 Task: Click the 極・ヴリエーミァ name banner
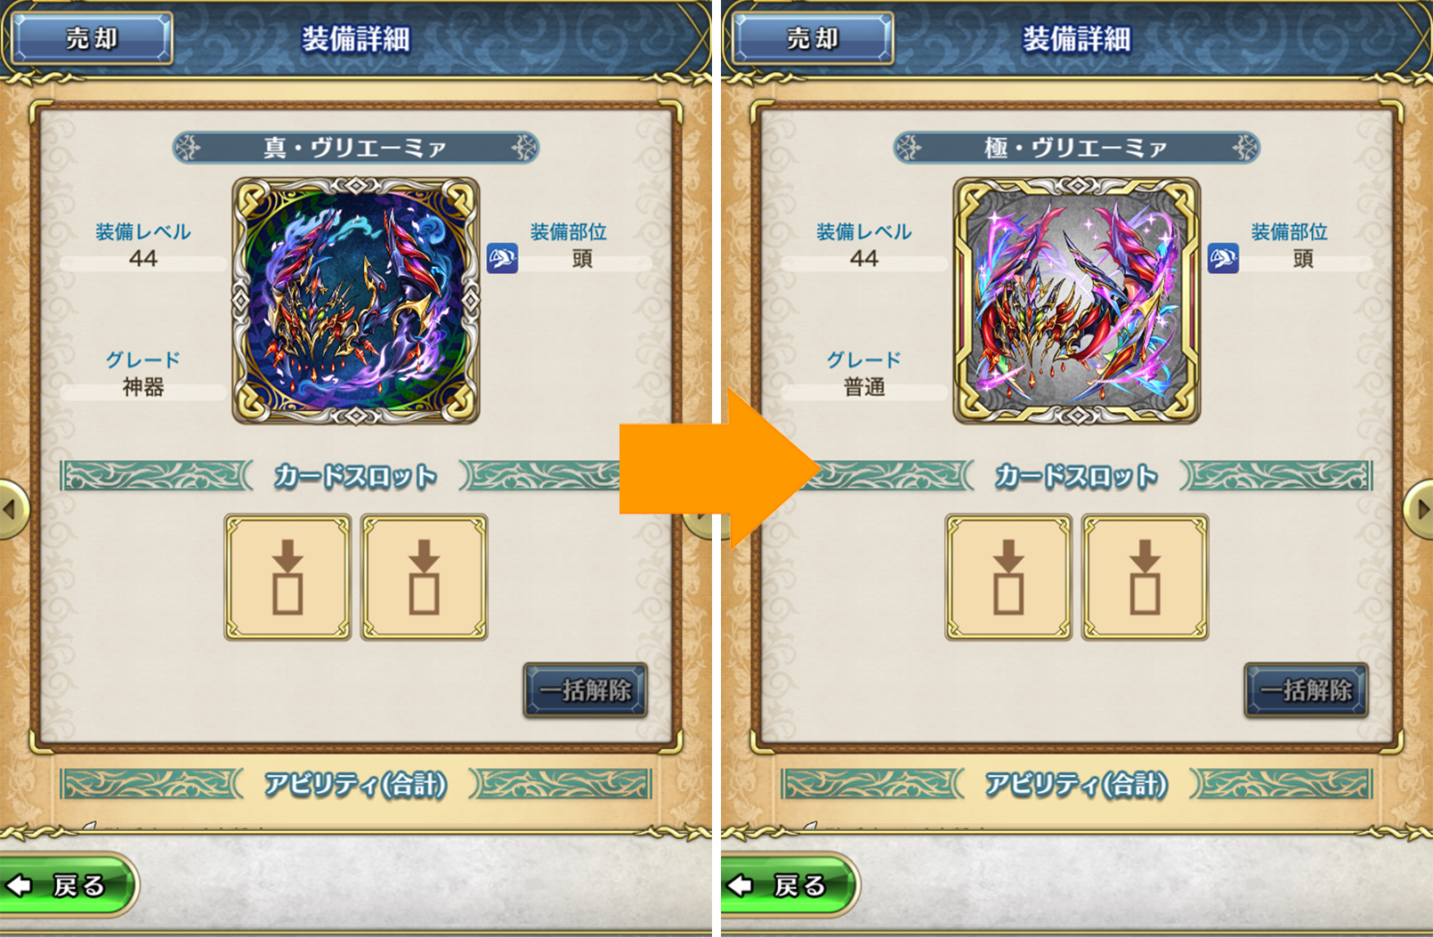coord(1077,147)
